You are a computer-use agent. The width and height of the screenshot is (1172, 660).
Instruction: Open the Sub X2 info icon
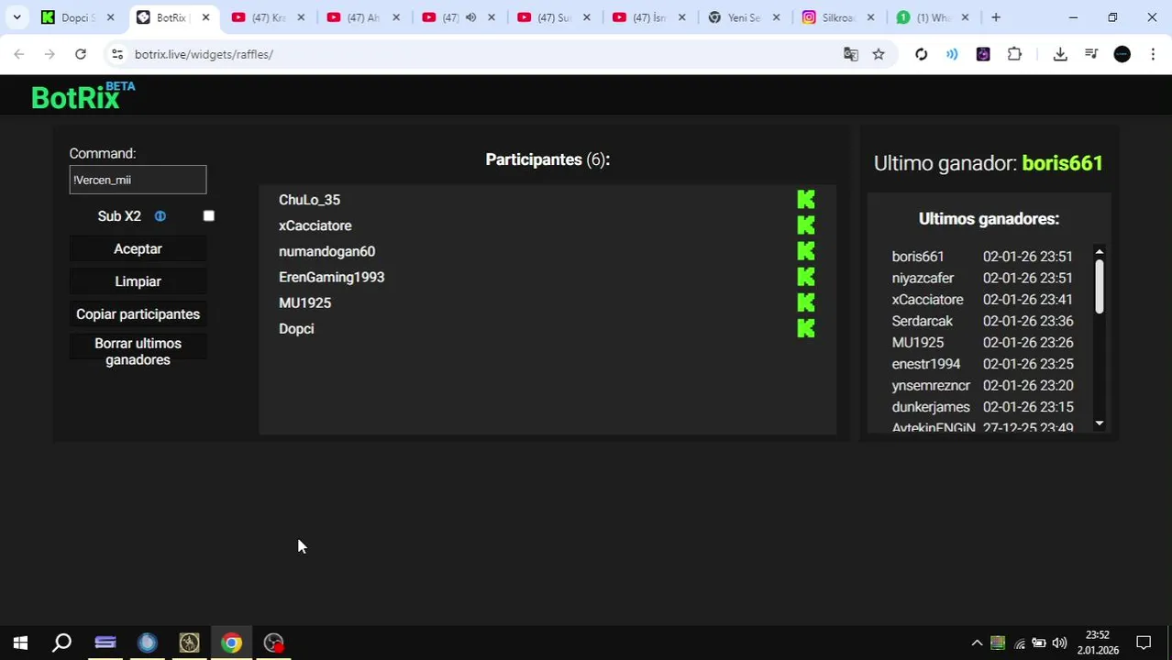(x=160, y=216)
